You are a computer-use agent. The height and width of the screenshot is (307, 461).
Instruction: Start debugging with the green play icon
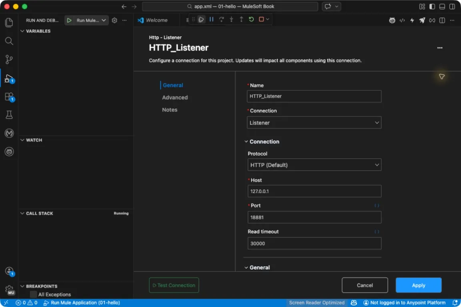69,20
